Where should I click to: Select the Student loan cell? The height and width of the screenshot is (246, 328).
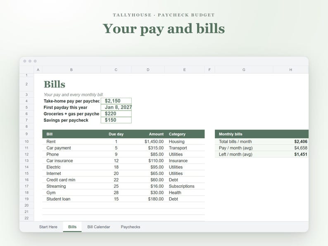(x=71, y=199)
